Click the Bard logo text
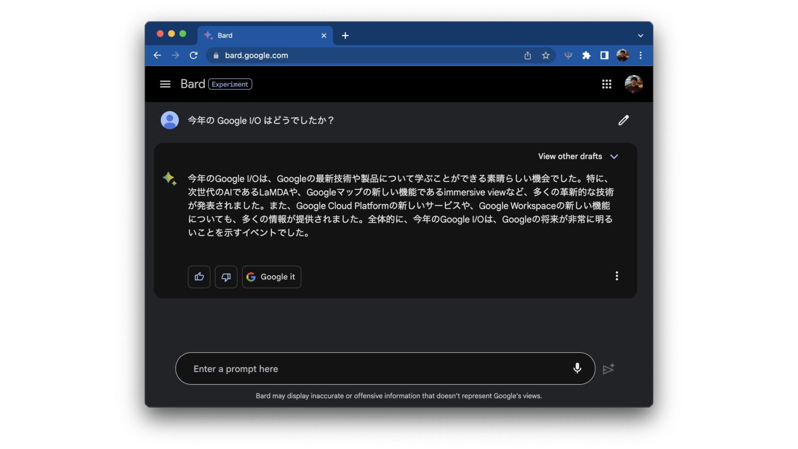This screenshot has width=798, height=449. tap(193, 84)
